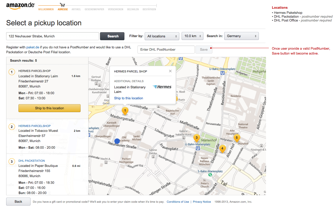The image size is (335, 215).
Task: Go to Geschenkpapier checkout step
Action: (94, 9)
